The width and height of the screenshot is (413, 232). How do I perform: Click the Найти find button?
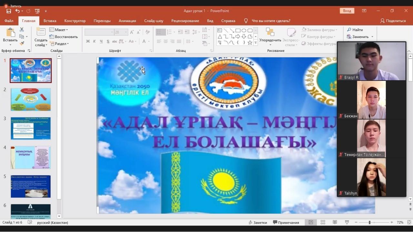click(x=355, y=30)
